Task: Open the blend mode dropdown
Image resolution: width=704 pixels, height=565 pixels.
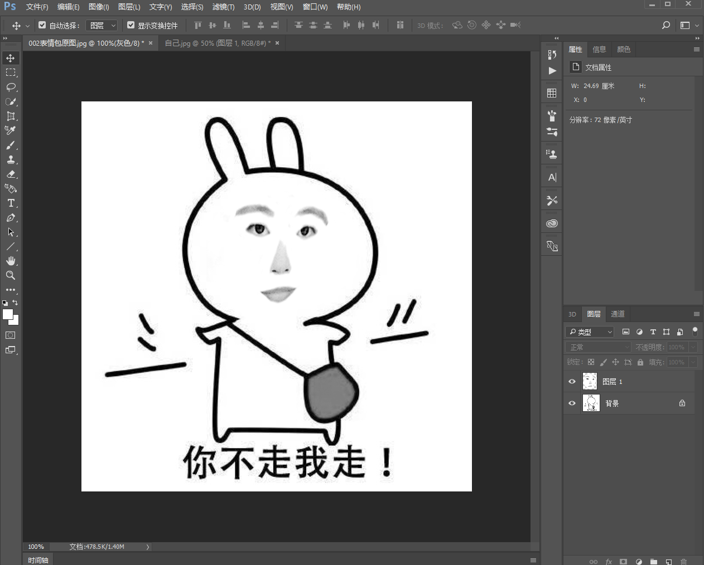Action: pos(597,347)
